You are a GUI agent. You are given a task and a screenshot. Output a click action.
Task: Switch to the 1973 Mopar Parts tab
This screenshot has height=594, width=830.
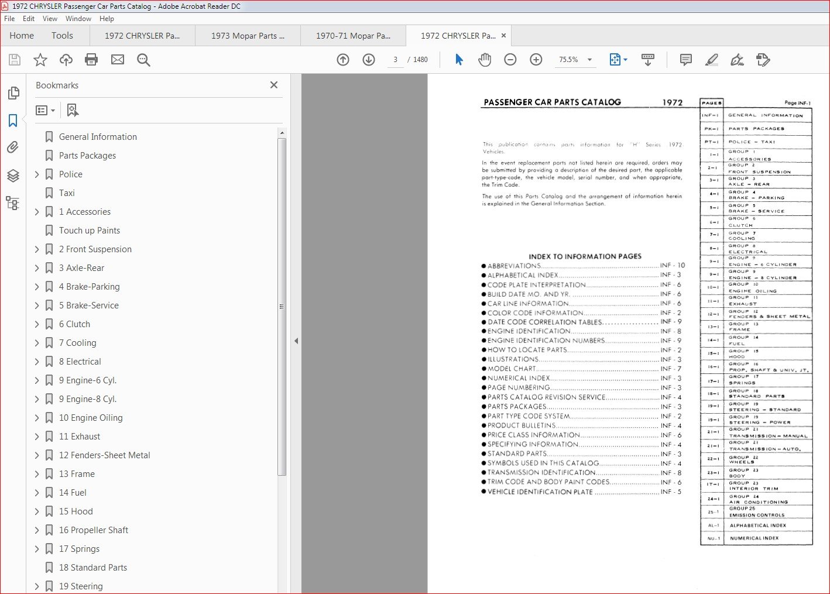(248, 36)
